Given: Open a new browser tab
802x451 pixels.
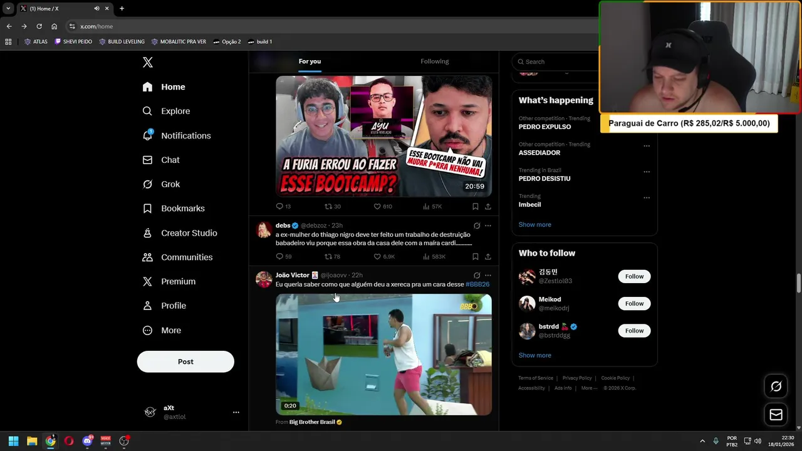Looking at the screenshot, I should [x=122, y=9].
